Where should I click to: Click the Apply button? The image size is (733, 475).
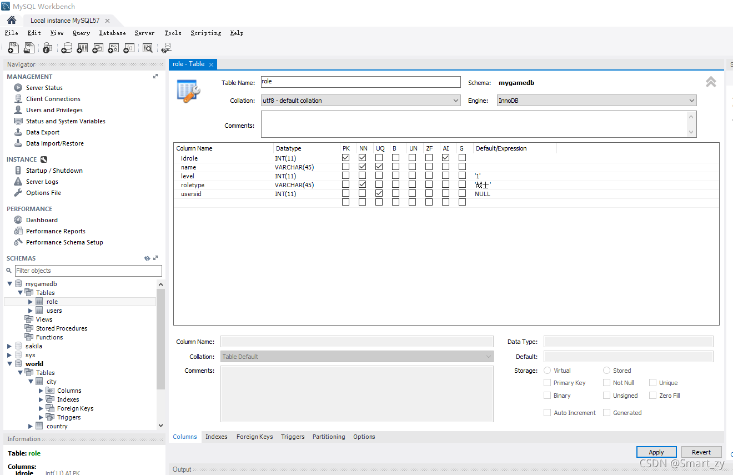pyautogui.click(x=656, y=452)
